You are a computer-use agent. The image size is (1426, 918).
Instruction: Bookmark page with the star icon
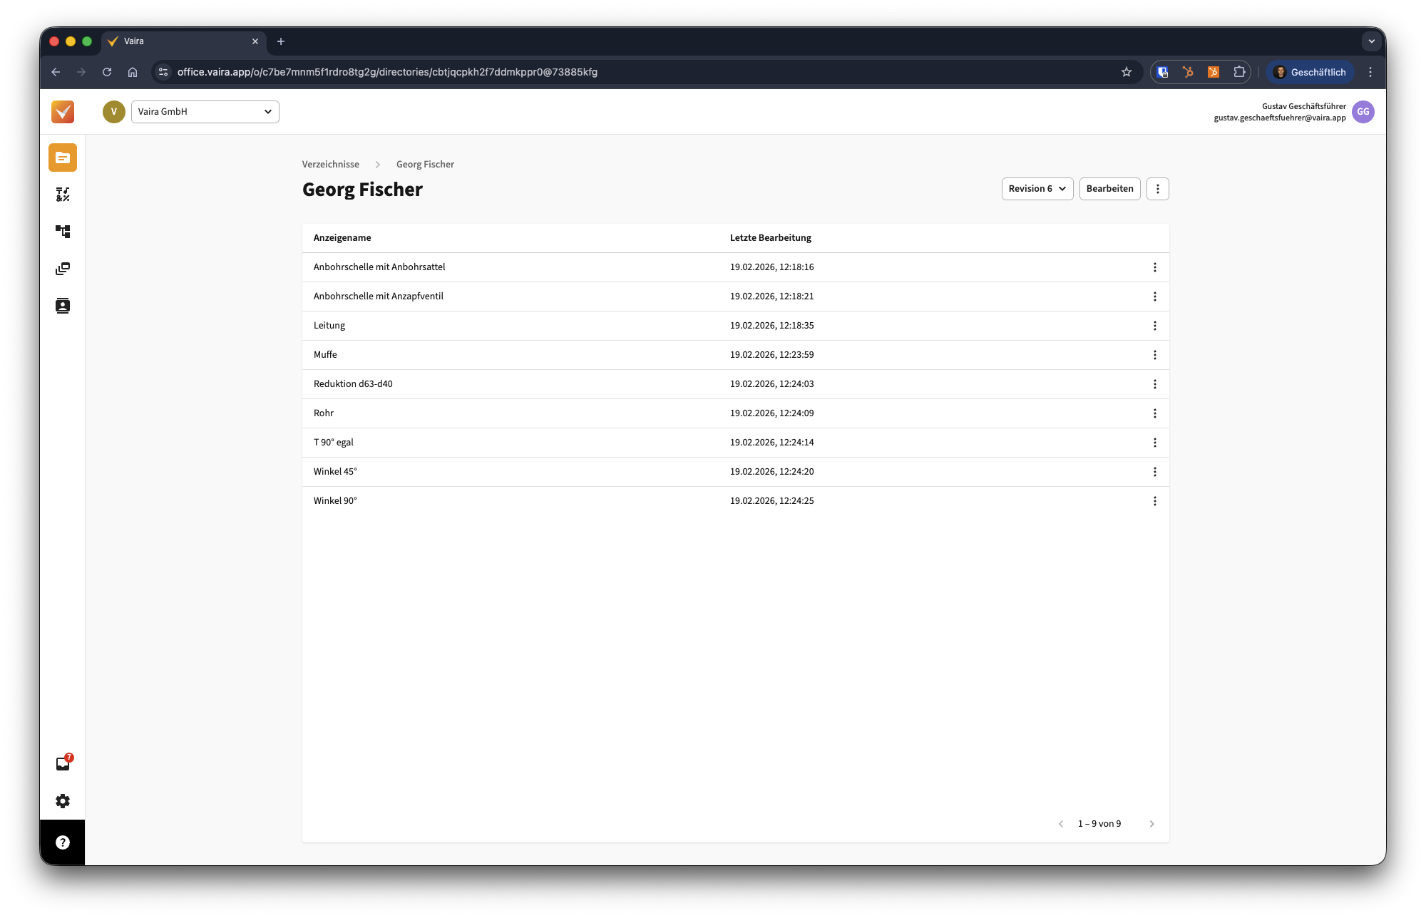[x=1127, y=72]
